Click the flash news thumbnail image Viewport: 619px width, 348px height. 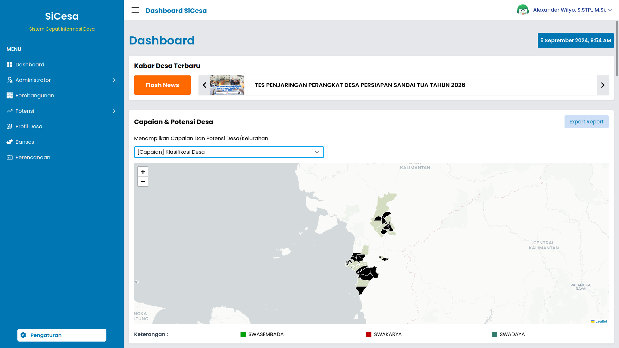(x=227, y=85)
